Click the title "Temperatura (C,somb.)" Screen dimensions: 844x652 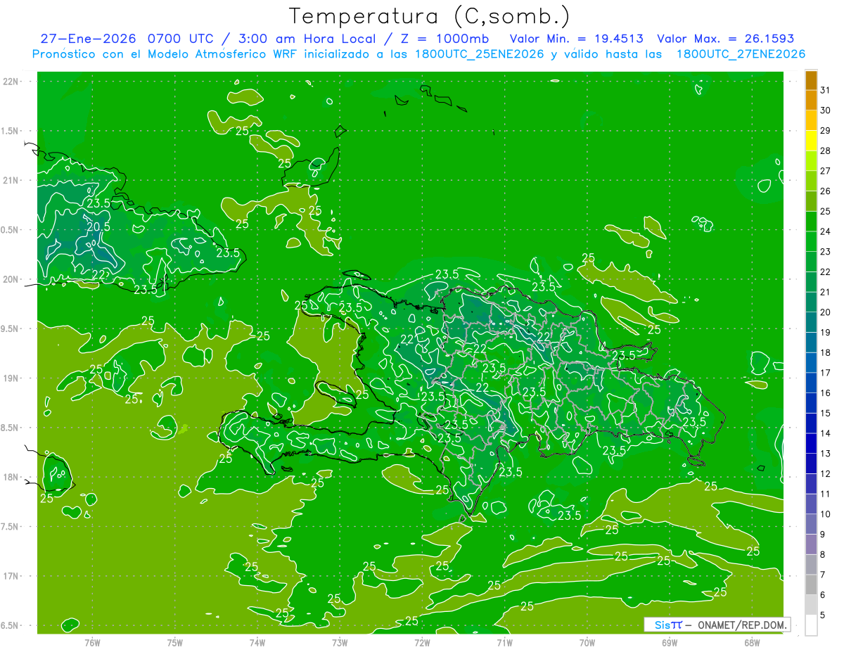(429, 16)
